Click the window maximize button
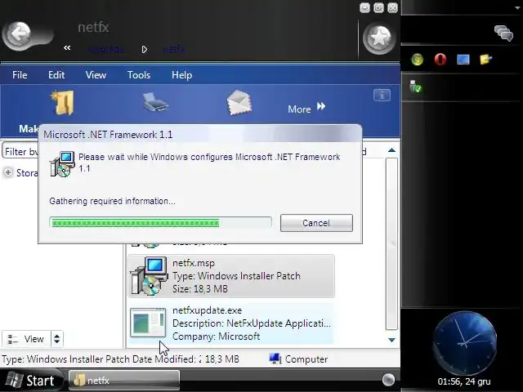Viewport: 523px width, 392px height. pyautogui.click(x=378, y=7)
